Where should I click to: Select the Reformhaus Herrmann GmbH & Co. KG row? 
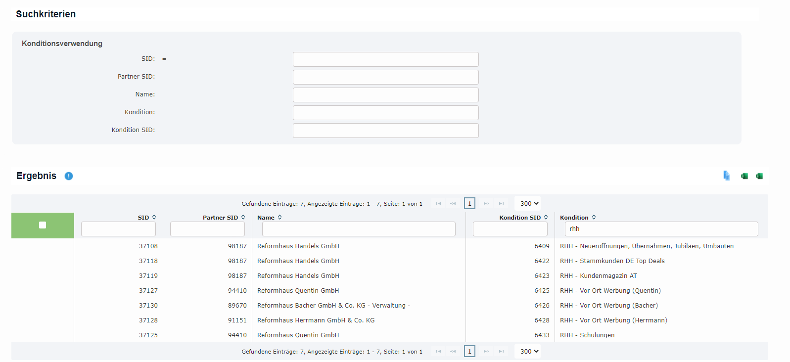click(316, 320)
